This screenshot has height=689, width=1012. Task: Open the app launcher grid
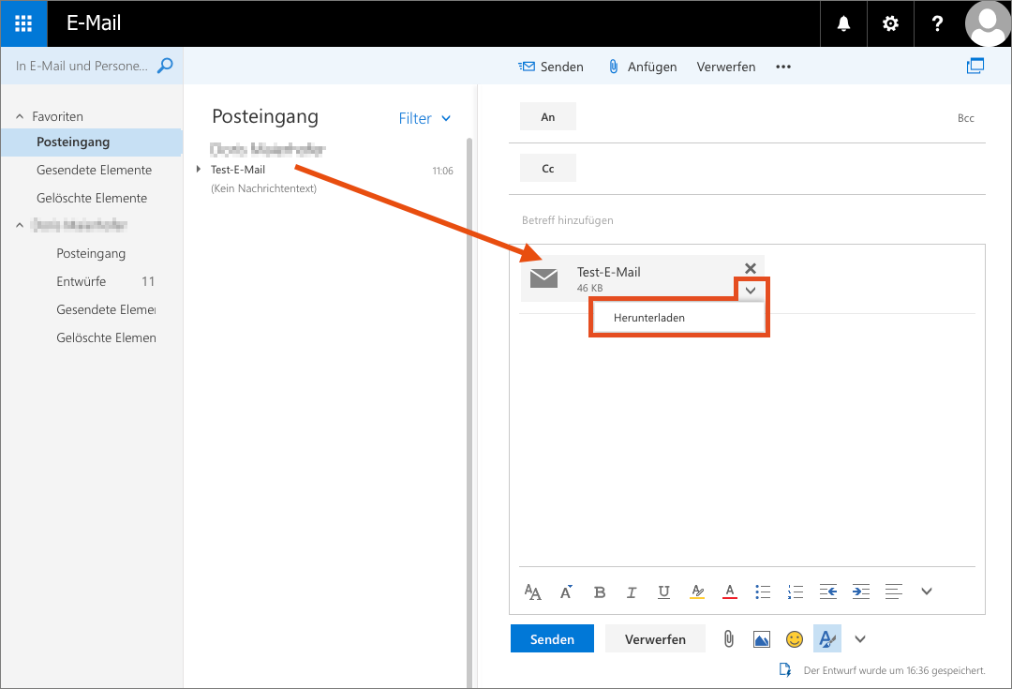point(24,23)
